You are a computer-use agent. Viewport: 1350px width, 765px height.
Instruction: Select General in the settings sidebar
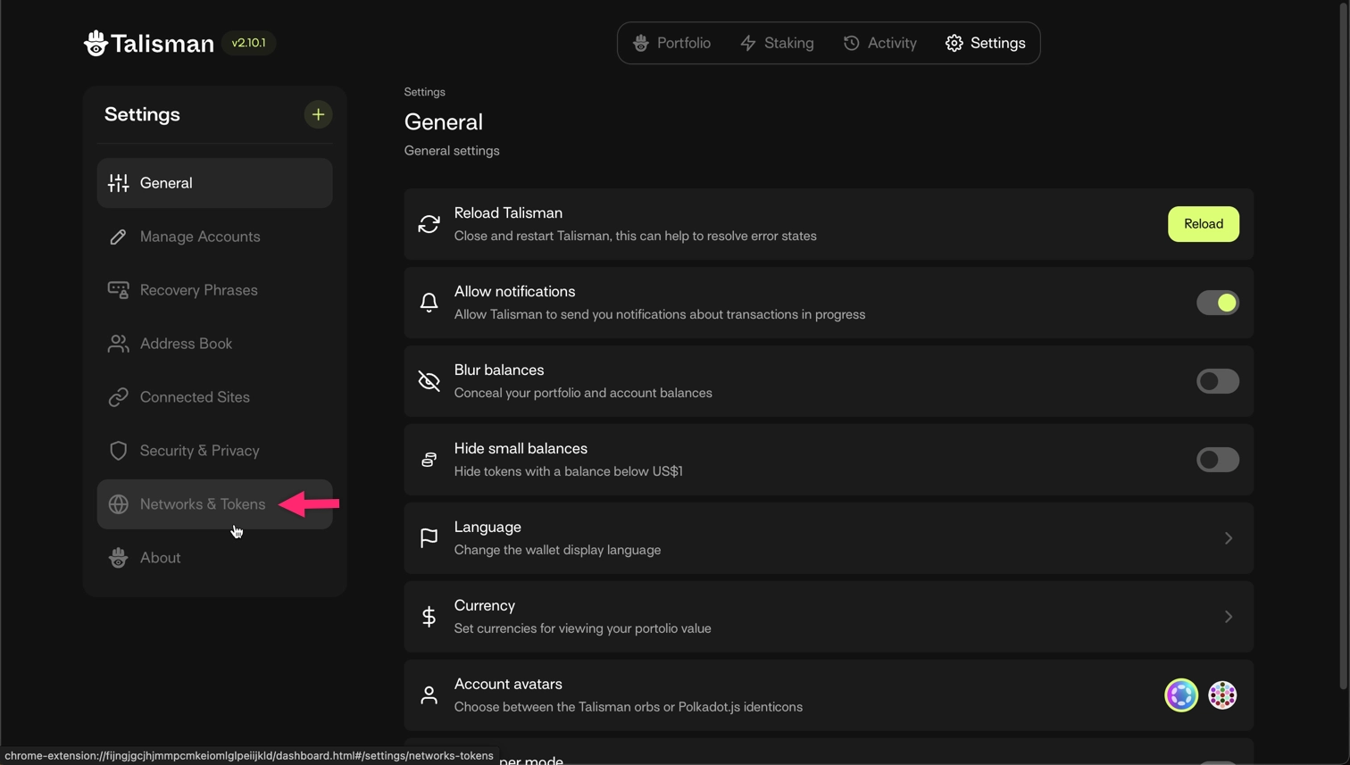(214, 183)
